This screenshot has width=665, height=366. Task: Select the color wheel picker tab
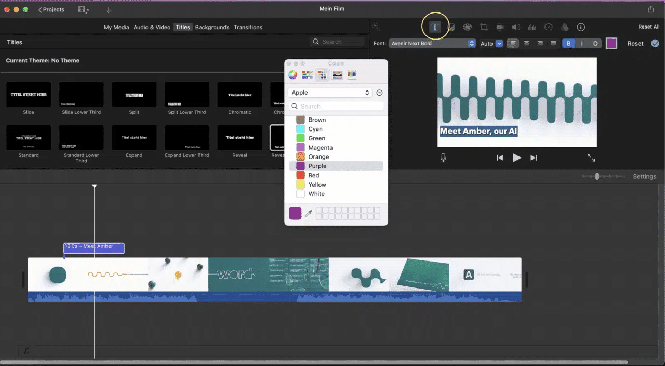pos(293,75)
